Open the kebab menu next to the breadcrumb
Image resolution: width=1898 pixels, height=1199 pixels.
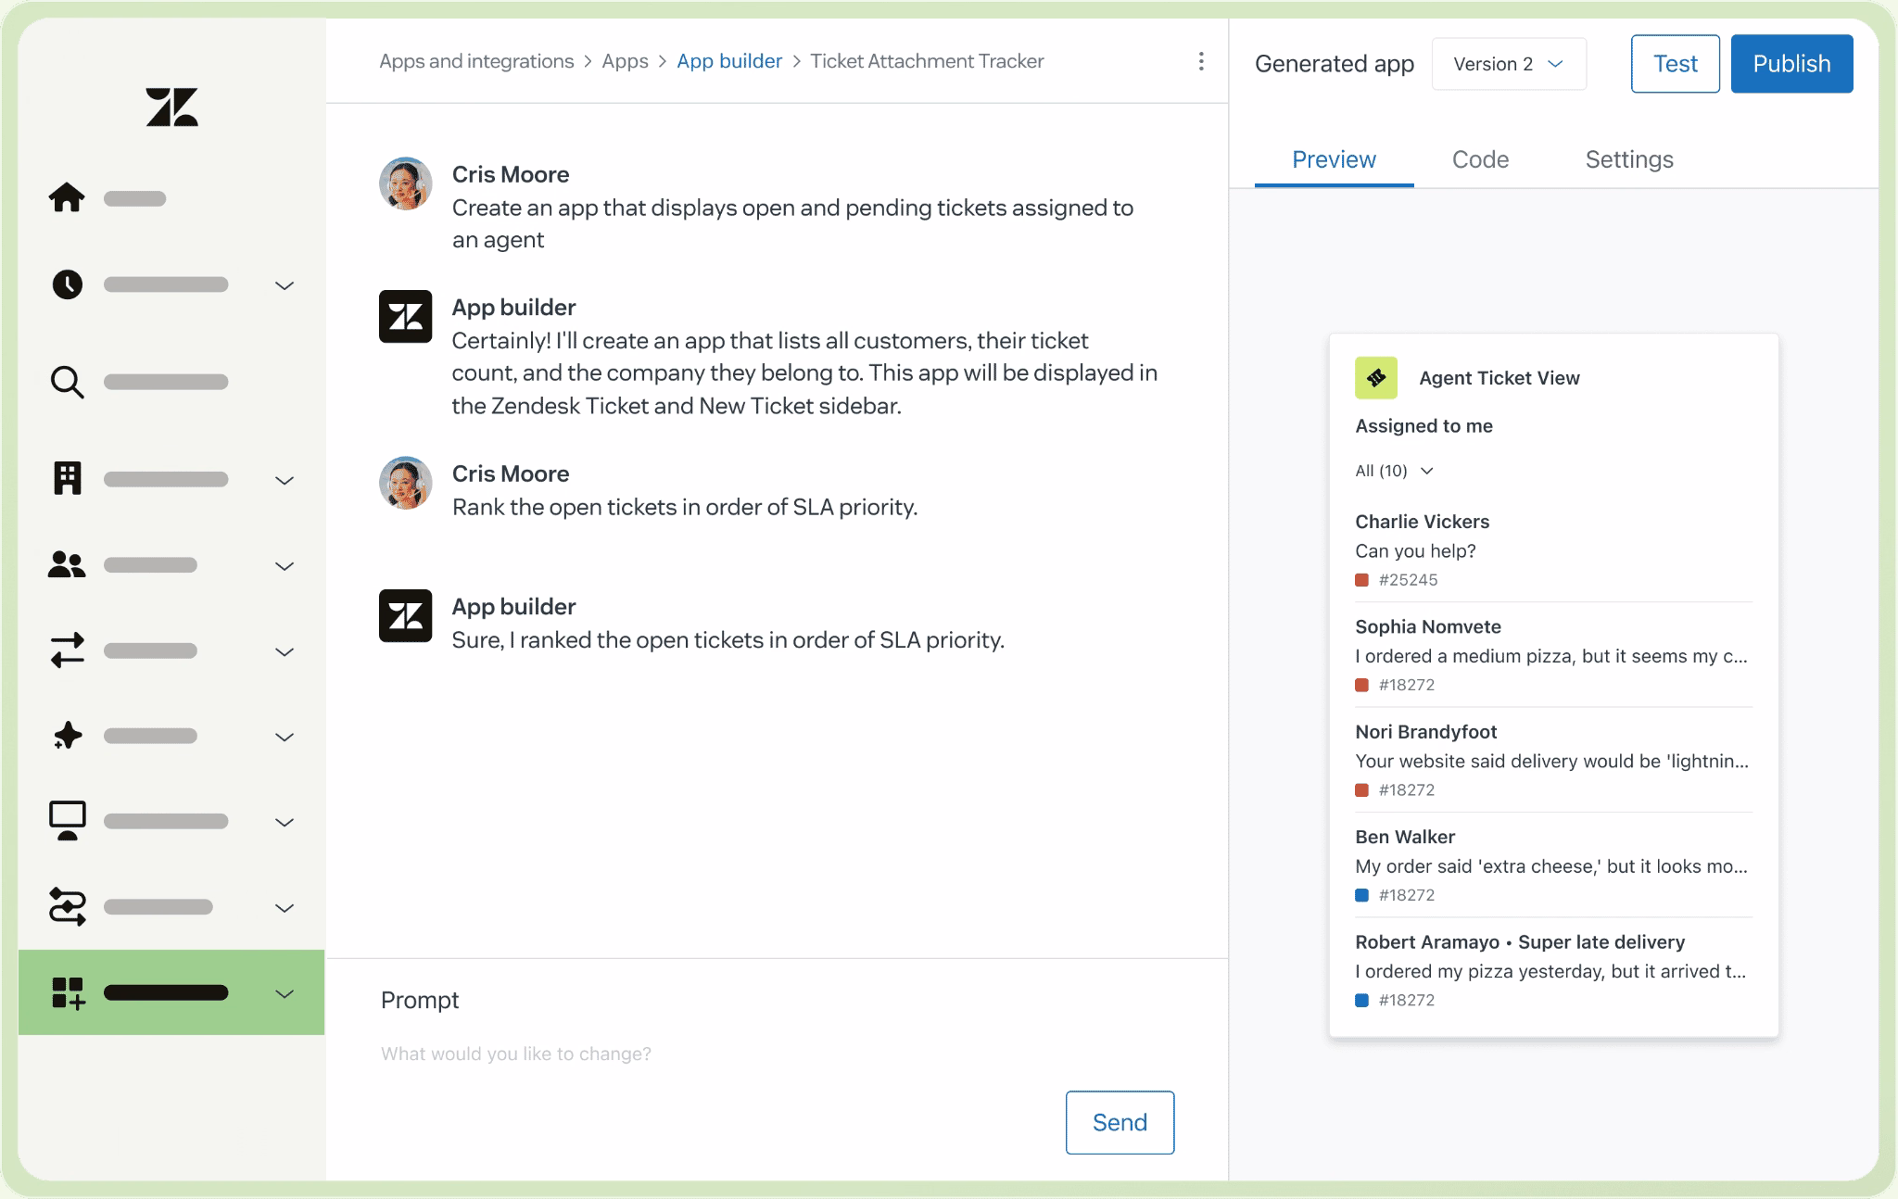(1202, 61)
